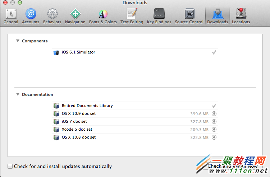Click the 399.6 MB size value

click(x=200, y=114)
